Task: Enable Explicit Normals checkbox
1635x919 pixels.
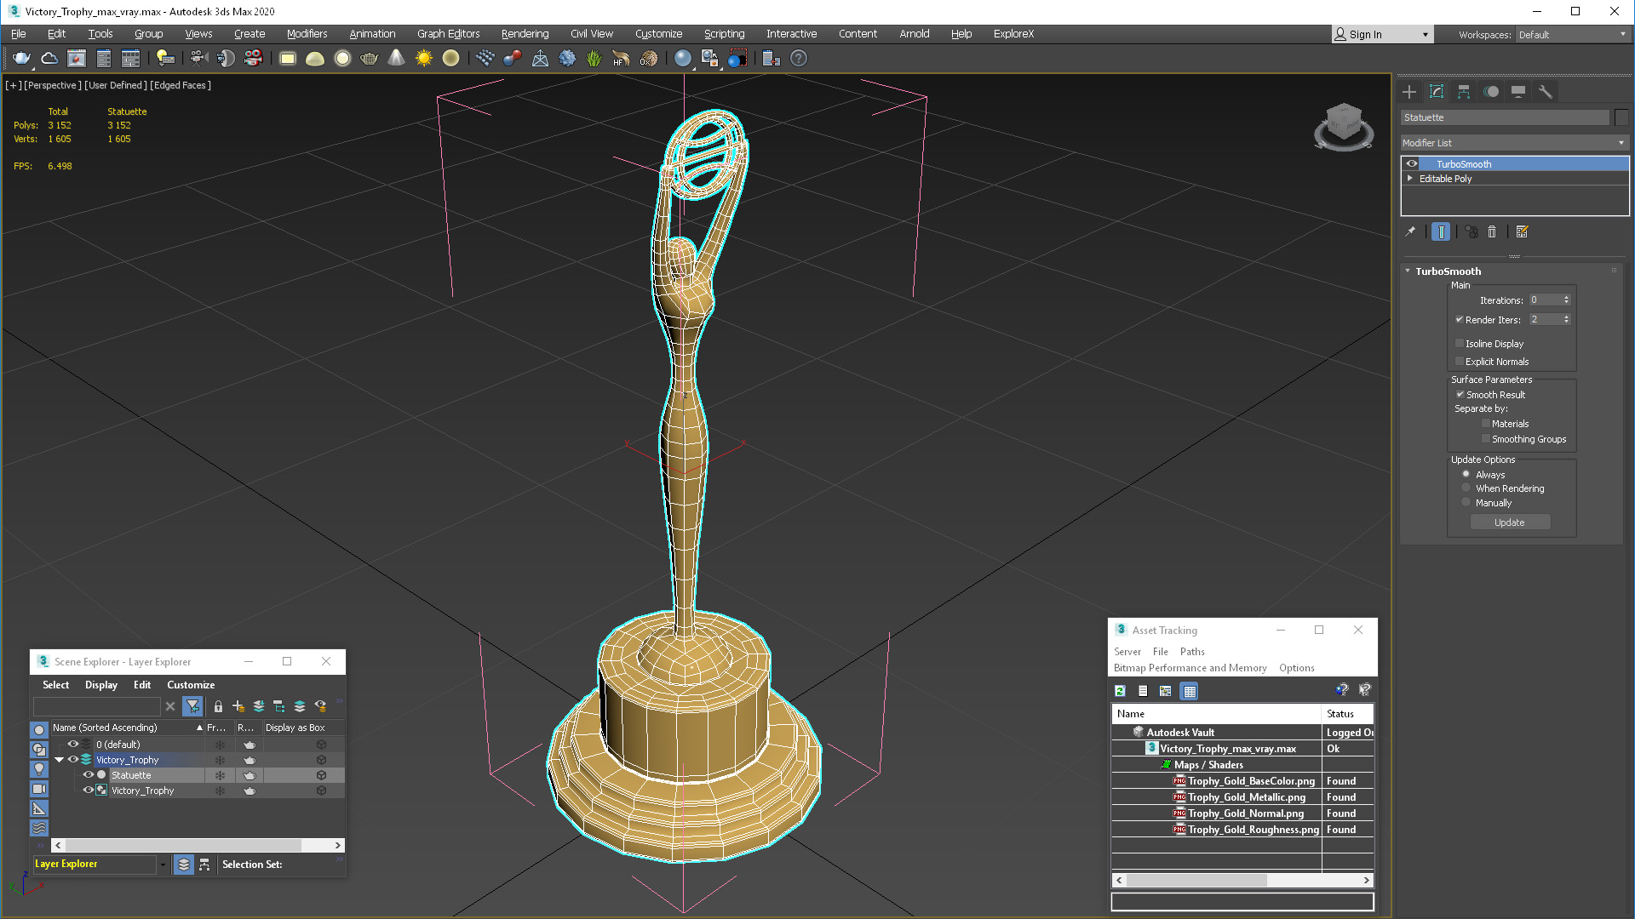Action: (x=1460, y=362)
